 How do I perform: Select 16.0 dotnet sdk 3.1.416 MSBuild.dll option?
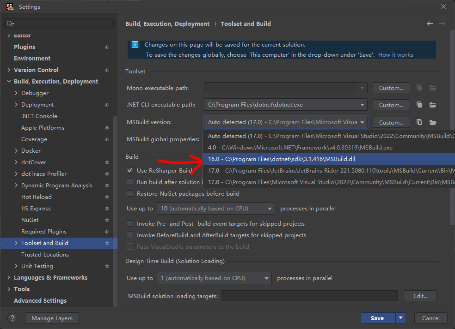coord(329,159)
